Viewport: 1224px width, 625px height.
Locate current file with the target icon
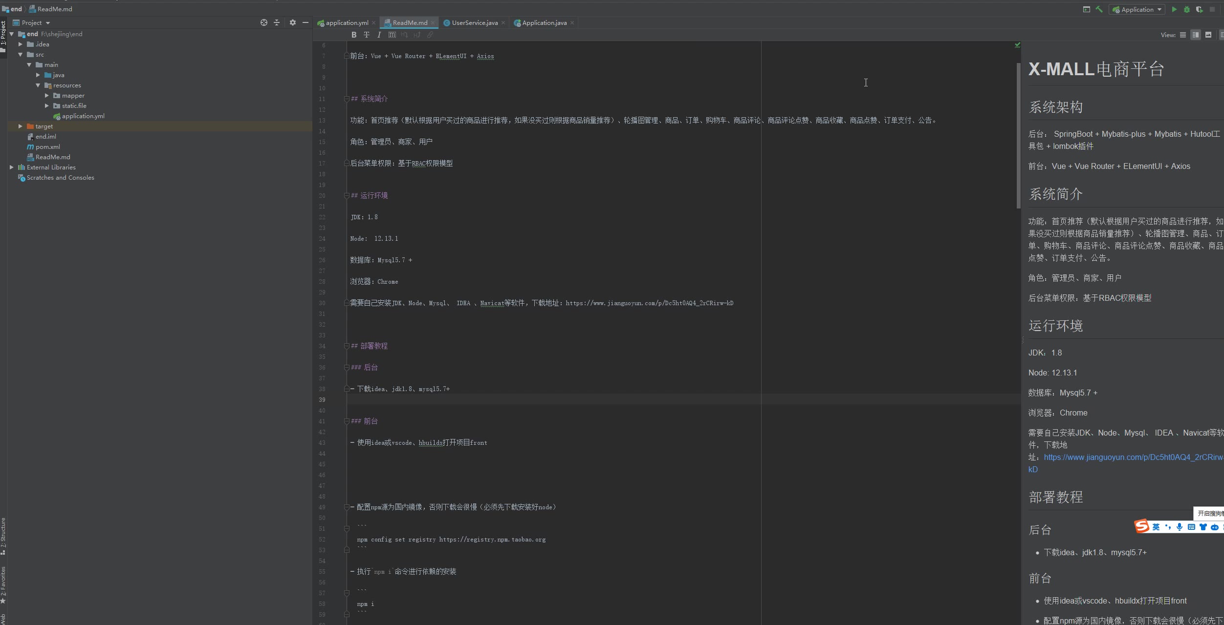(x=264, y=22)
